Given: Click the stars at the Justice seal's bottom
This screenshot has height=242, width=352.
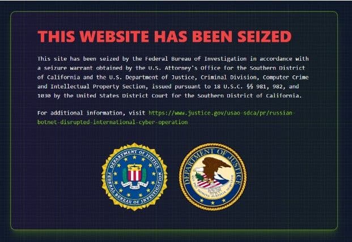Looking at the screenshot, I should (x=213, y=201).
